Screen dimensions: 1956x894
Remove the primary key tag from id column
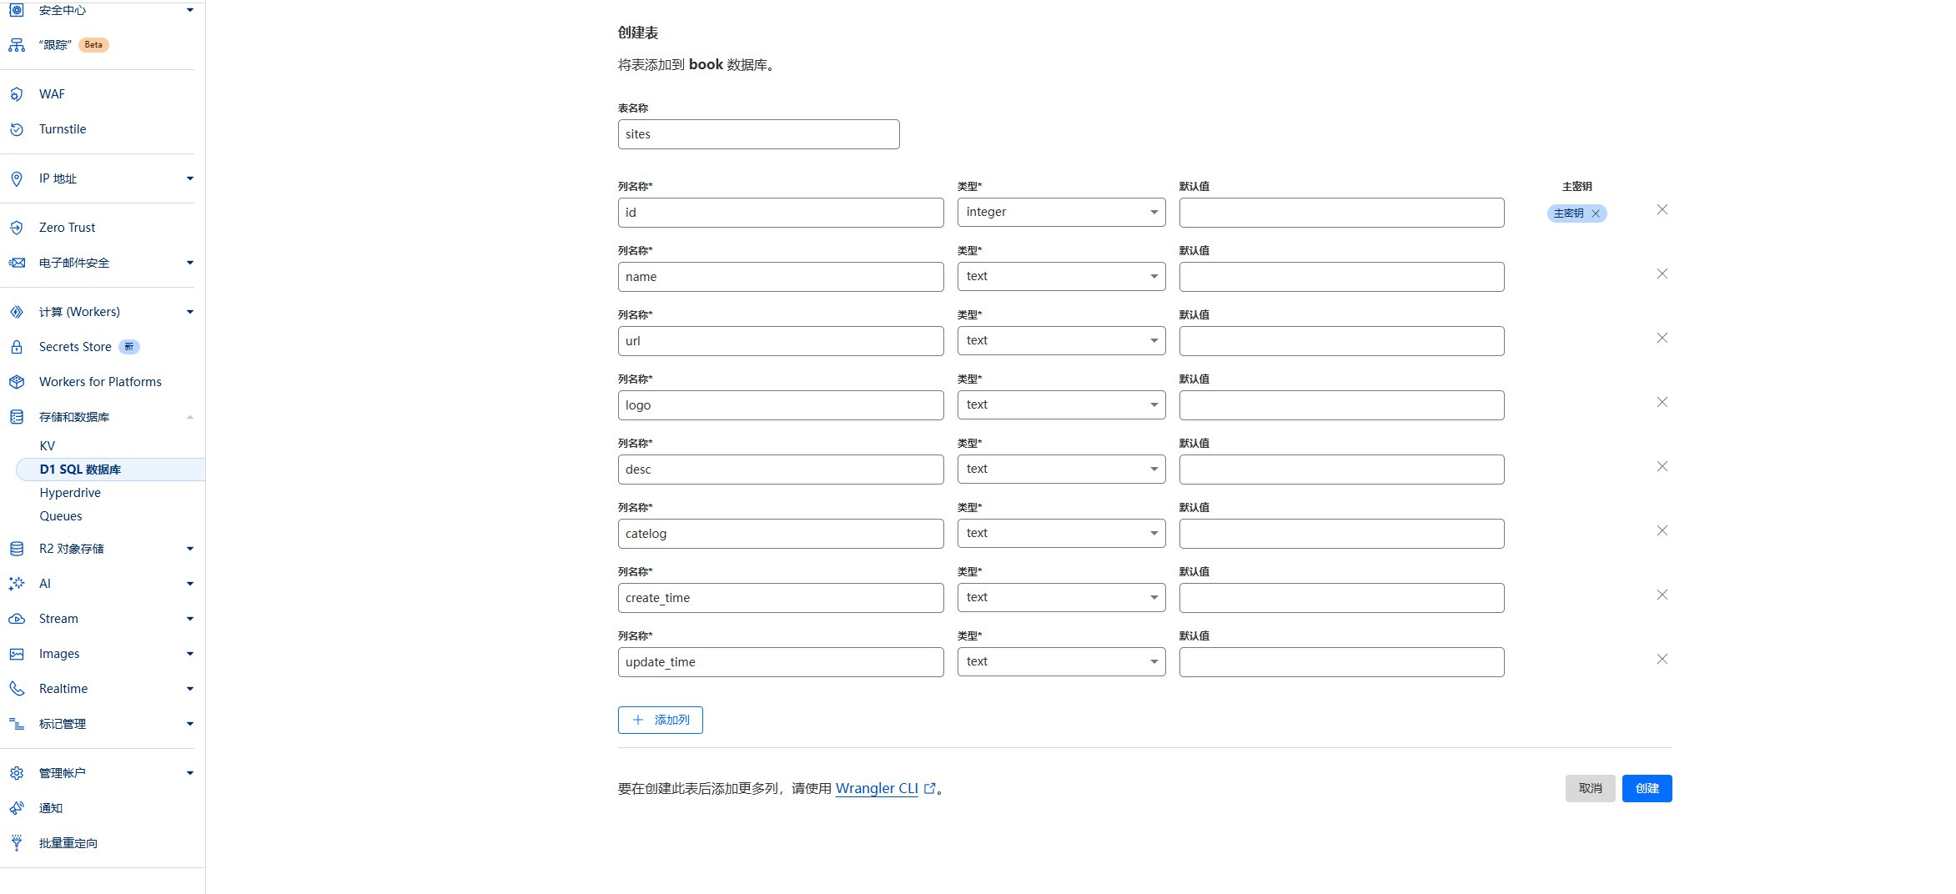pyautogui.click(x=1596, y=213)
